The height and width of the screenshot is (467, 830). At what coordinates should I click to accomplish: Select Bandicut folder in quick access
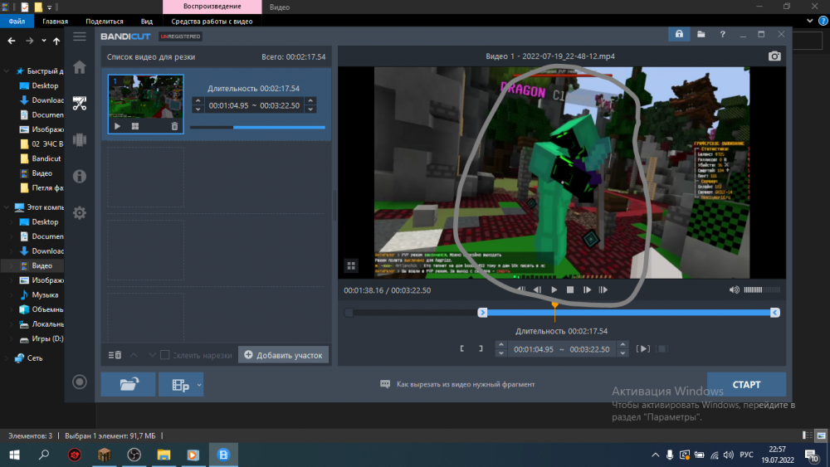click(46, 158)
